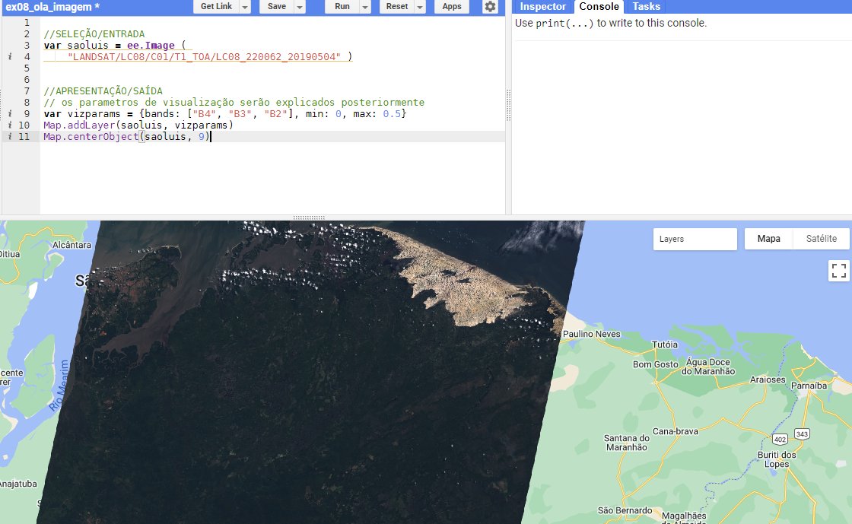852x524 pixels.
Task: Click the info marker on line 9
Action: (x=10, y=113)
